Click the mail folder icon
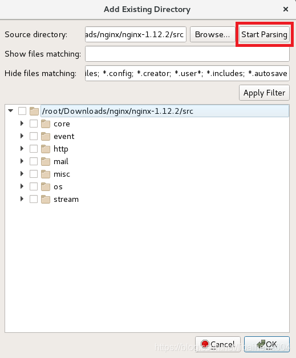 tap(46, 161)
